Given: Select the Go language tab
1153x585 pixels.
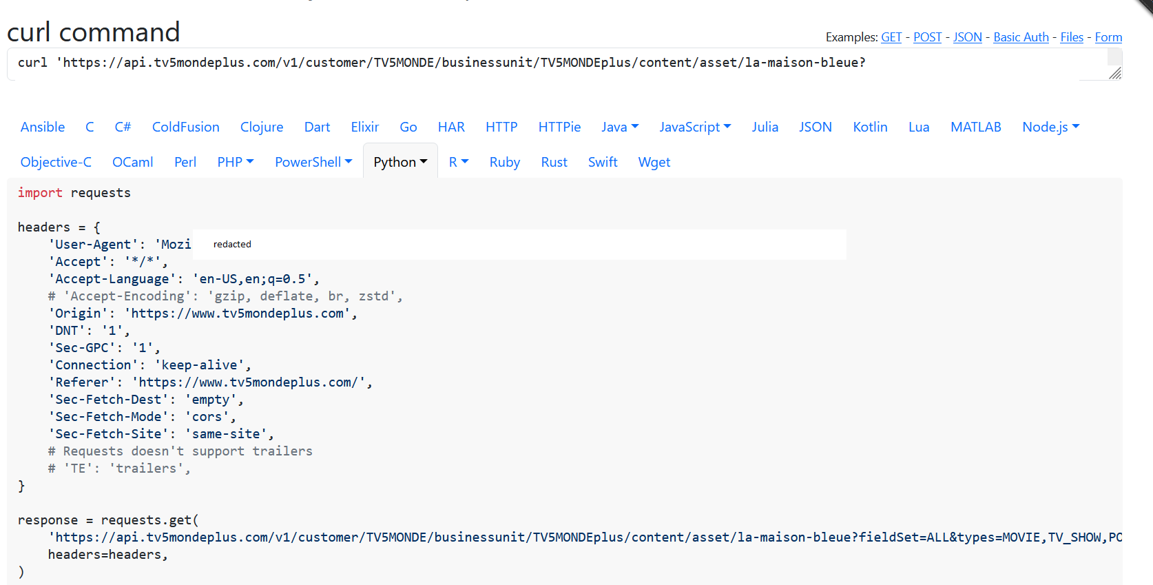Looking at the screenshot, I should click(408, 127).
